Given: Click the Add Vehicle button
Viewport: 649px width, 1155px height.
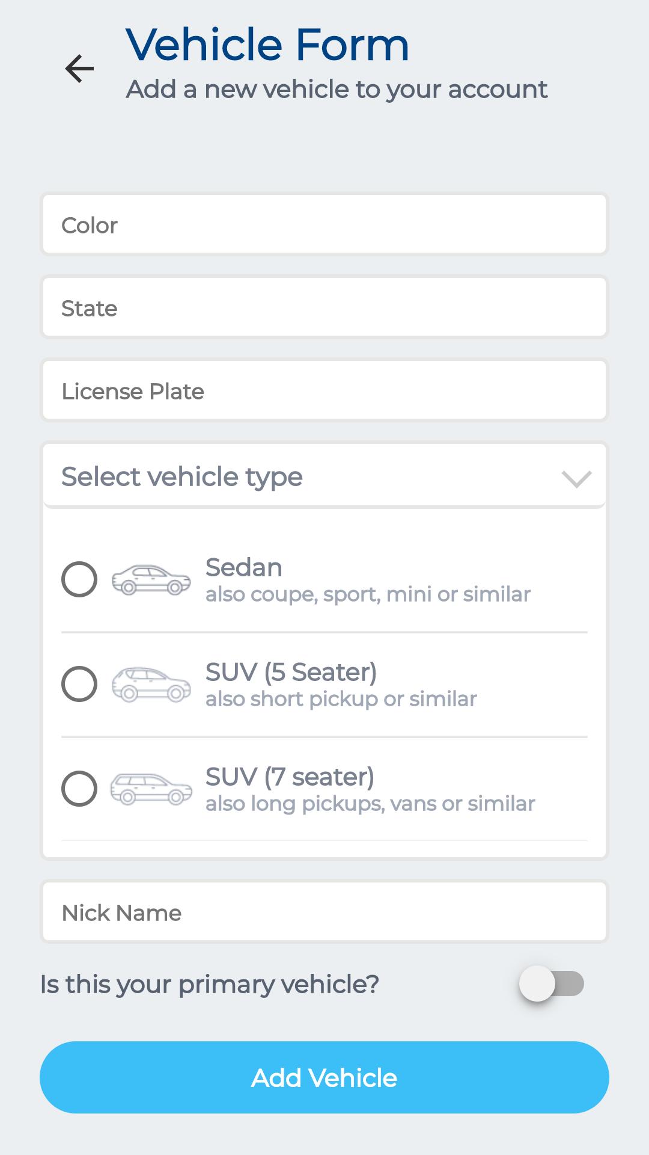Looking at the screenshot, I should coord(324,1077).
